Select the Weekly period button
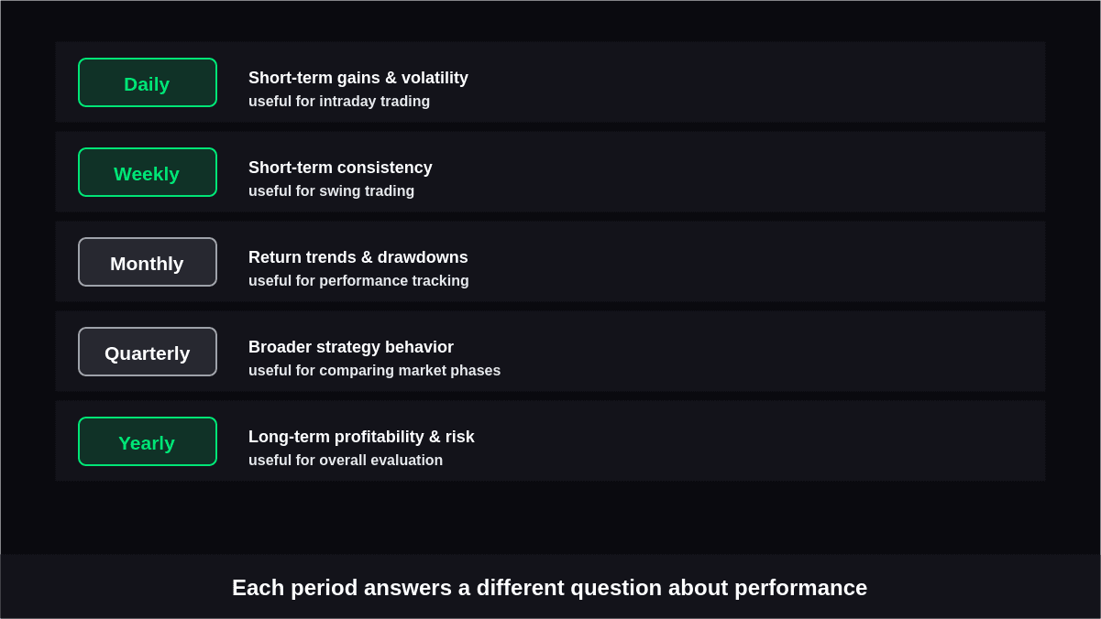 click(148, 172)
